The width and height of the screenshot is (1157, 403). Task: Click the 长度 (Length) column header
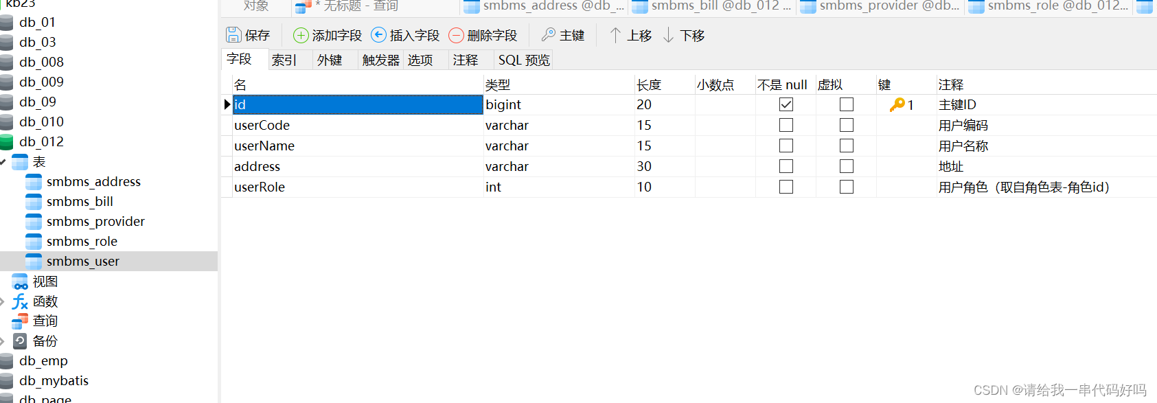[665, 85]
